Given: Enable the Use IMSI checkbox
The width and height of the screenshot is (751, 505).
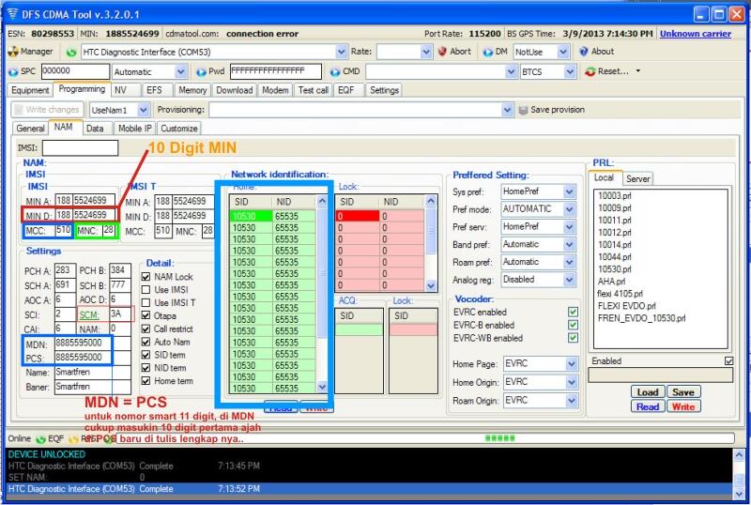Looking at the screenshot, I should coord(146,290).
